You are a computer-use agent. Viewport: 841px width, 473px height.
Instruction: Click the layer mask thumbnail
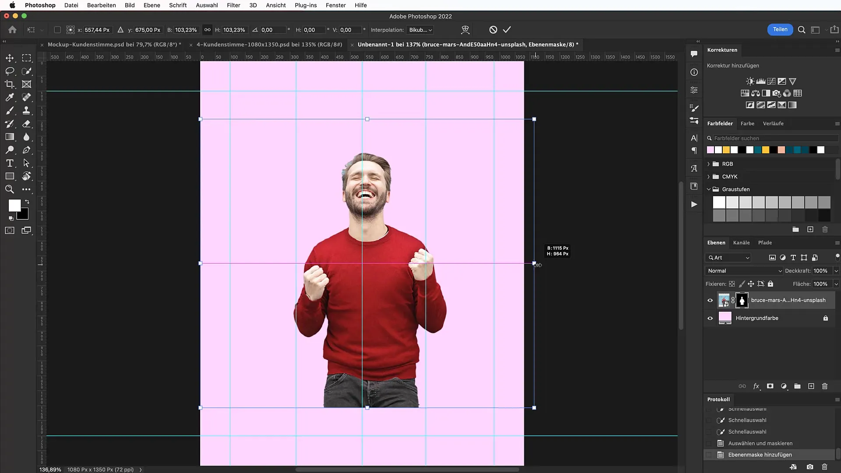pos(742,300)
